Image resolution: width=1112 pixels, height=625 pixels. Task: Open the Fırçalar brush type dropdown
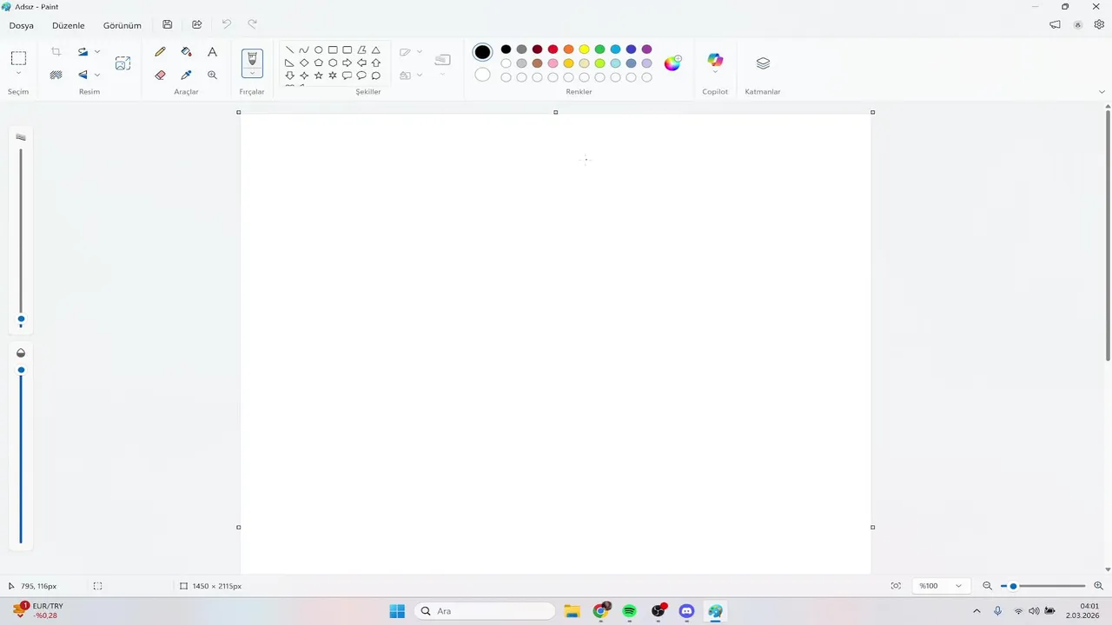pyautogui.click(x=252, y=74)
